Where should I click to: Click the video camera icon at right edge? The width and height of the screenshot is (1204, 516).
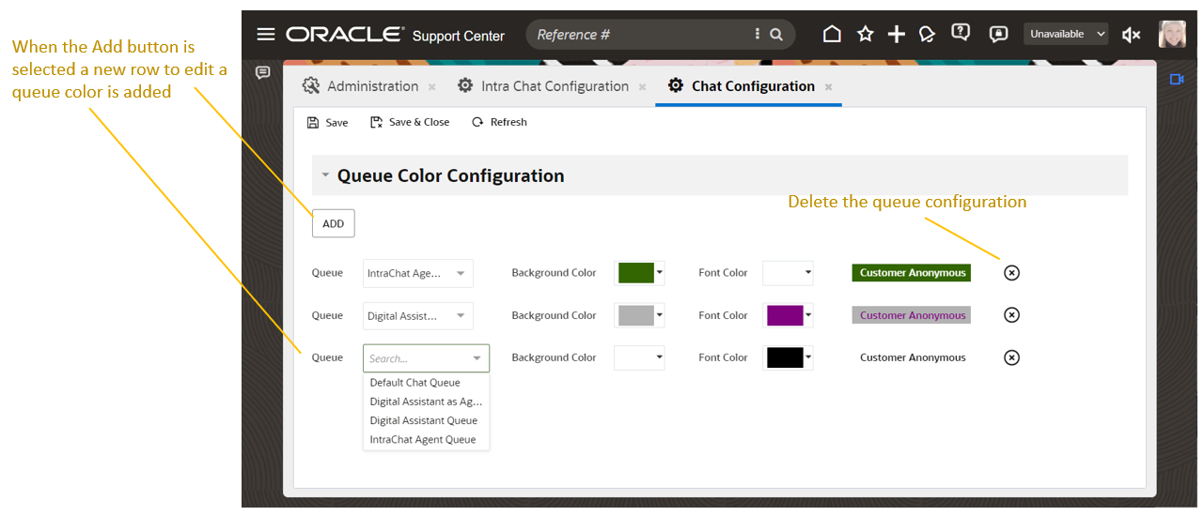coord(1177,80)
